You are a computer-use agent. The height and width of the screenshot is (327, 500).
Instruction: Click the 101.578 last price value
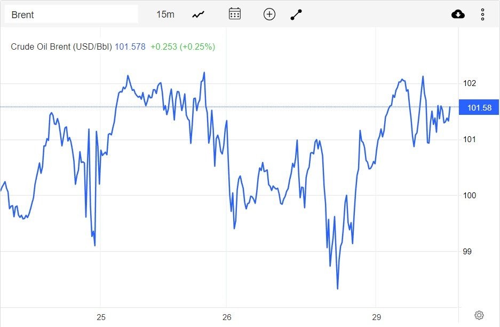[130, 46]
